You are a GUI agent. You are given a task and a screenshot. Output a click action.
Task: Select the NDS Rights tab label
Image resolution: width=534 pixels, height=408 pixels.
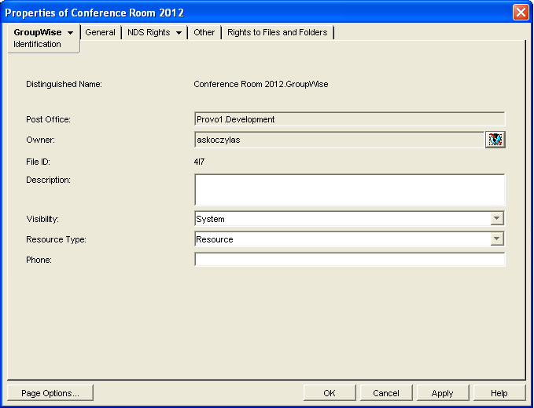click(149, 32)
